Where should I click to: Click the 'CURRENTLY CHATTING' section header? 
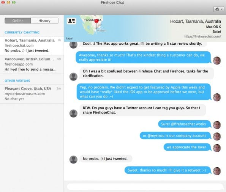(x=22, y=32)
